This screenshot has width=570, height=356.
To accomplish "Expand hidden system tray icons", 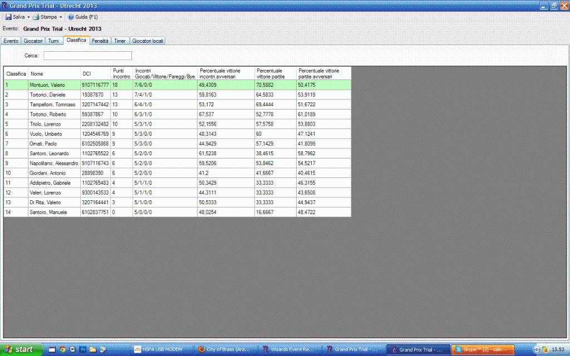I will point(536,350).
